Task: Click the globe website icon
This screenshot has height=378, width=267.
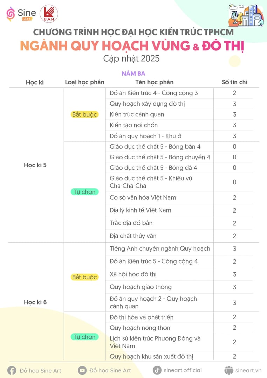Action: (228, 370)
